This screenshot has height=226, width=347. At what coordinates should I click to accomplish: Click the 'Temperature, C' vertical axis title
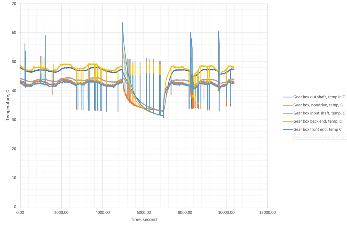(x=7, y=105)
